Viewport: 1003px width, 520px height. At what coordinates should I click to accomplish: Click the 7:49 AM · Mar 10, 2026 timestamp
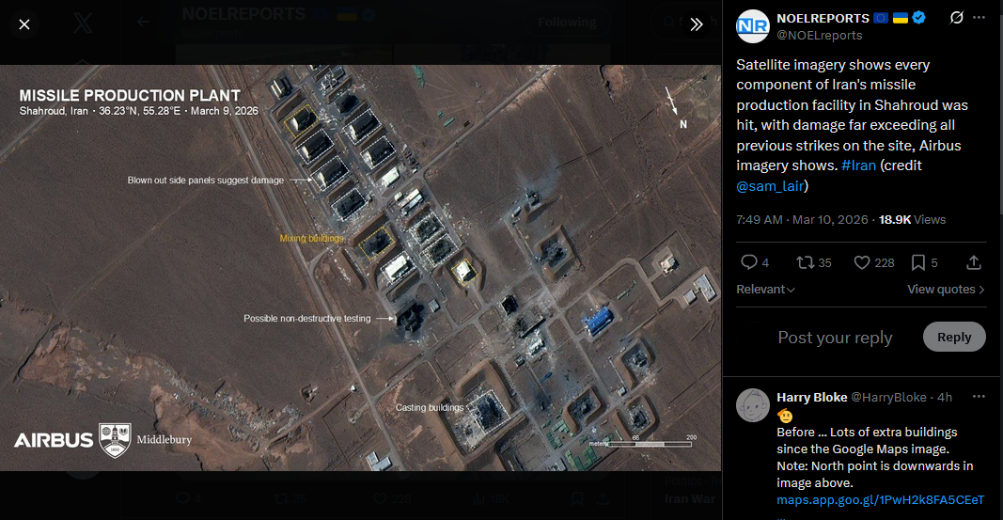coord(802,219)
